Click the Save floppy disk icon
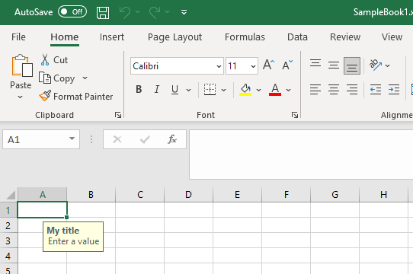The height and width of the screenshot is (274, 413). tap(103, 12)
